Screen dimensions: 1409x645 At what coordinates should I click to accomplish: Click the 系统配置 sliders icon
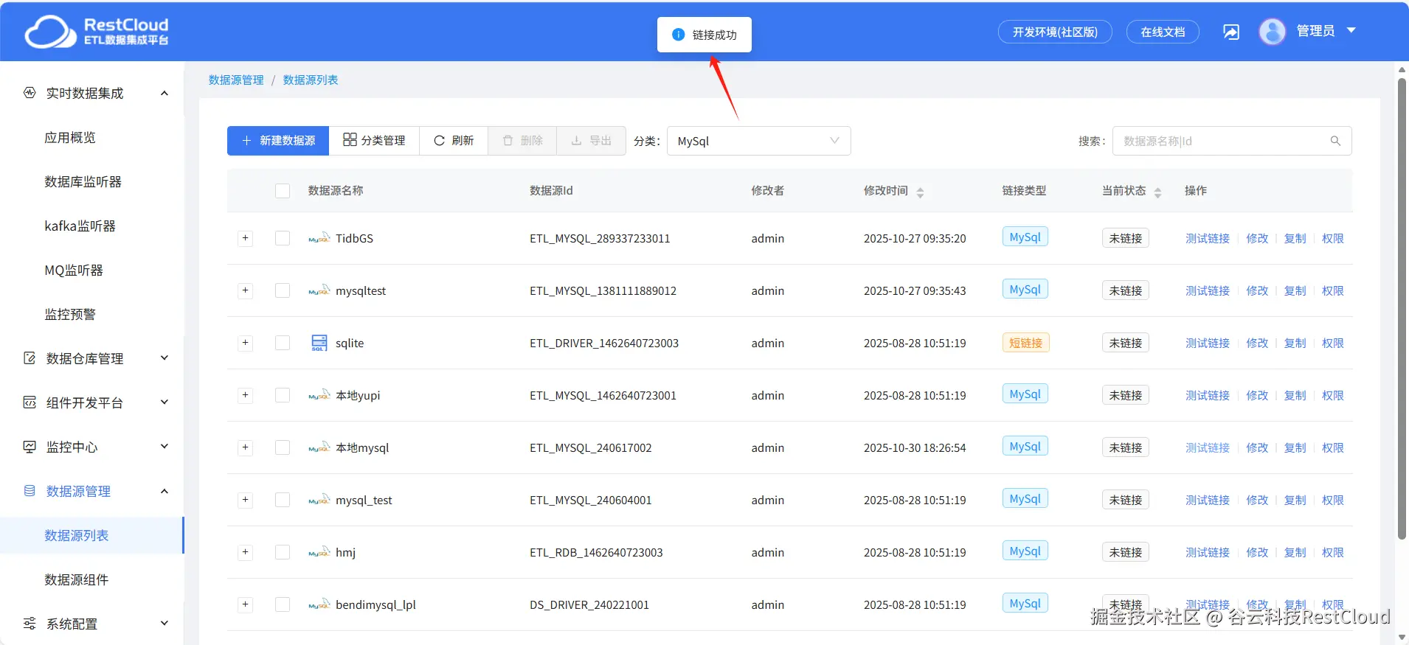30,624
